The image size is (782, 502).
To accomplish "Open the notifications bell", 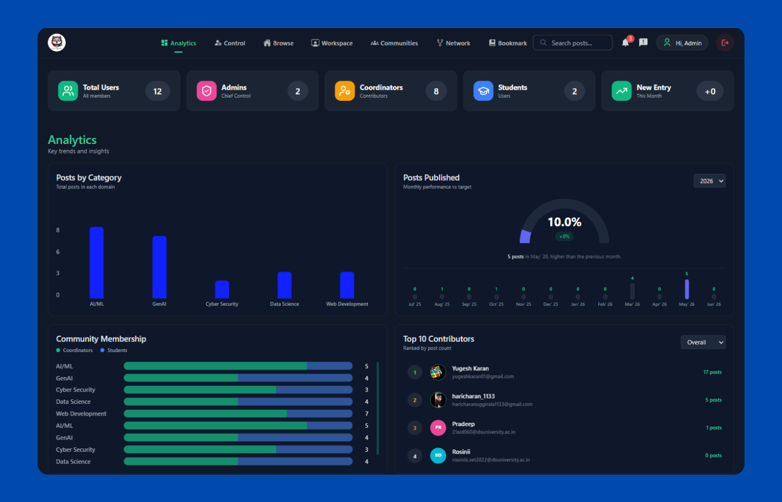I will pos(626,43).
